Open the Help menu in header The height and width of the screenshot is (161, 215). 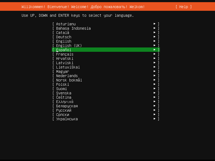(183, 7)
